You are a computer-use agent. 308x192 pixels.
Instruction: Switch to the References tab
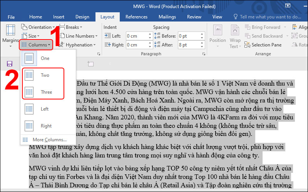point(136,17)
